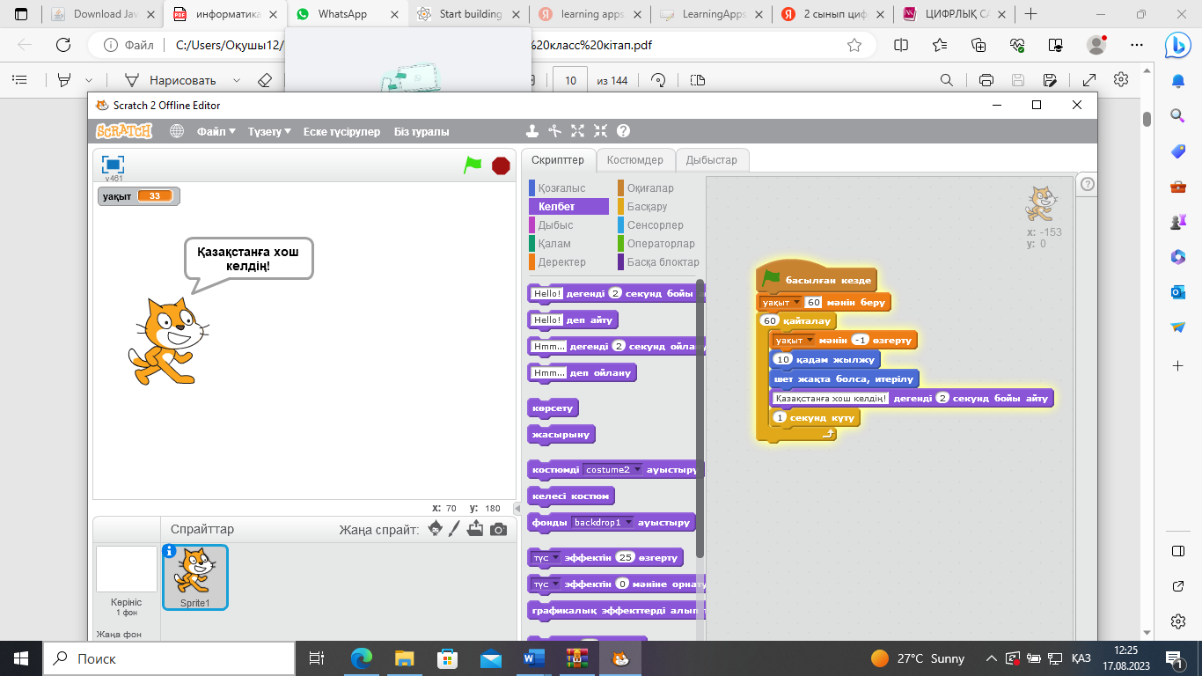Viewport: 1202px width, 676px height.
Task: Click the келесі костюм block
Action: pyautogui.click(x=570, y=496)
